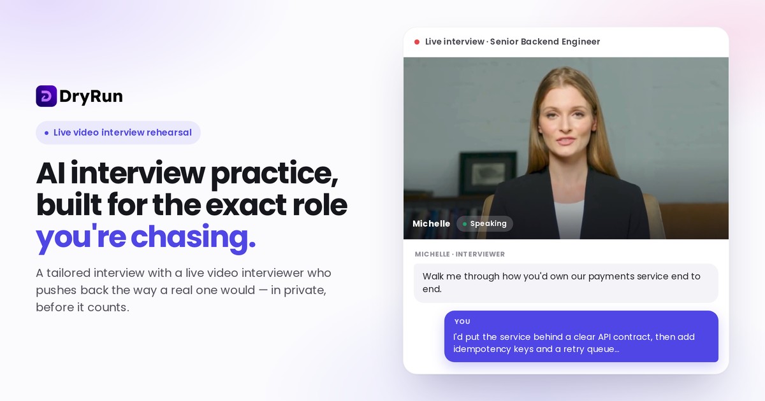This screenshot has height=401, width=765.
Task: Click the green 'Speaking' status badge
Action: coord(484,224)
